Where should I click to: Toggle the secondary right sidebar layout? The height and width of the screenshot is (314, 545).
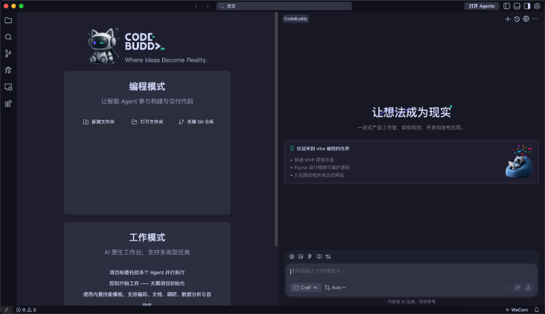(527, 6)
